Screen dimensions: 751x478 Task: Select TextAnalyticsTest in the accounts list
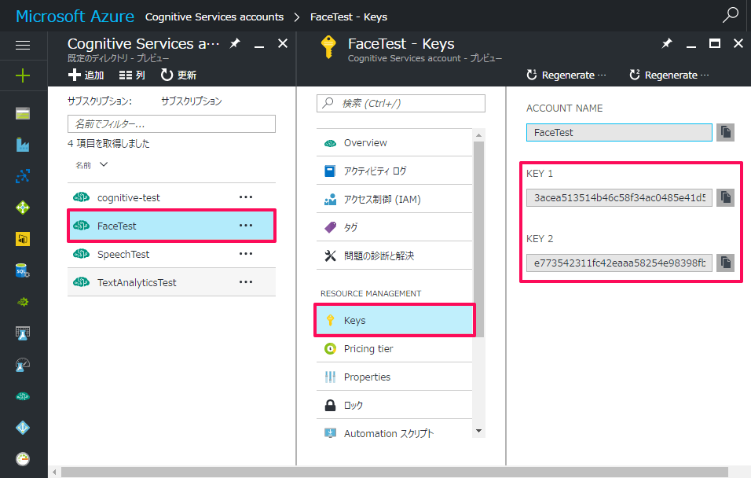click(137, 282)
